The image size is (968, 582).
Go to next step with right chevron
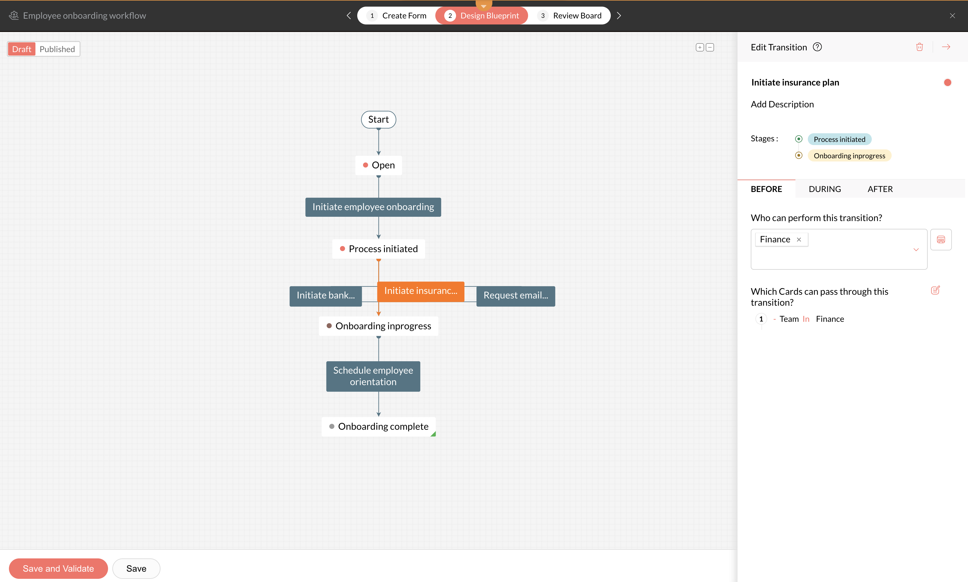(x=619, y=16)
